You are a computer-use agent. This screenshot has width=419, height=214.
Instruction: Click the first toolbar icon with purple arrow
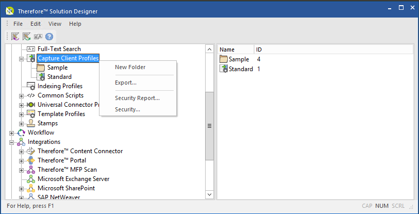[15, 37]
